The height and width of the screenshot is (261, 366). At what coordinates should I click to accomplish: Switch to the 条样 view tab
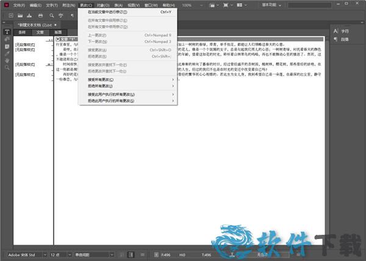coord(23,32)
